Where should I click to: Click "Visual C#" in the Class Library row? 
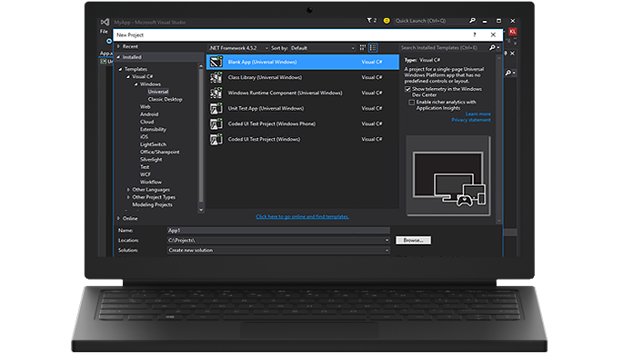371,77
